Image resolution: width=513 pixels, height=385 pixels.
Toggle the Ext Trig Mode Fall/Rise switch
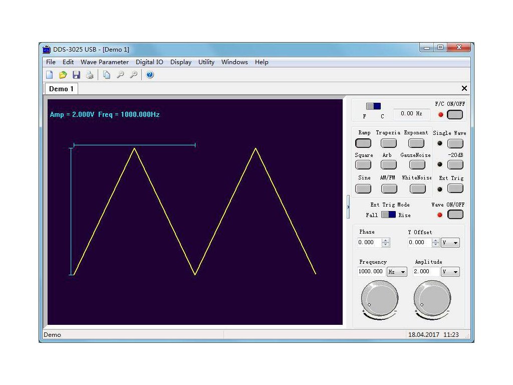click(x=388, y=215)
